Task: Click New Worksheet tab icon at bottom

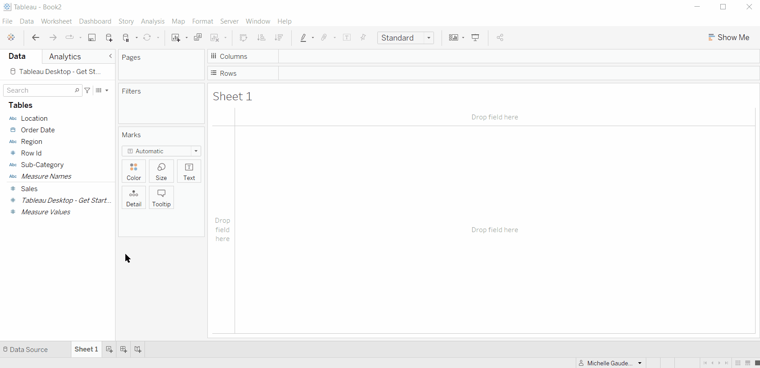Action: pyautogui.click(x=109, y=350)
